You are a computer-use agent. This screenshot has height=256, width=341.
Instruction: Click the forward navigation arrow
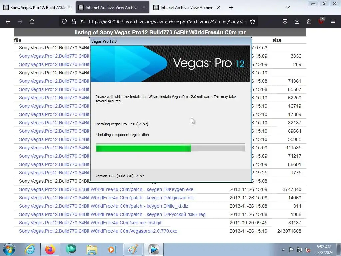point(20,22)
